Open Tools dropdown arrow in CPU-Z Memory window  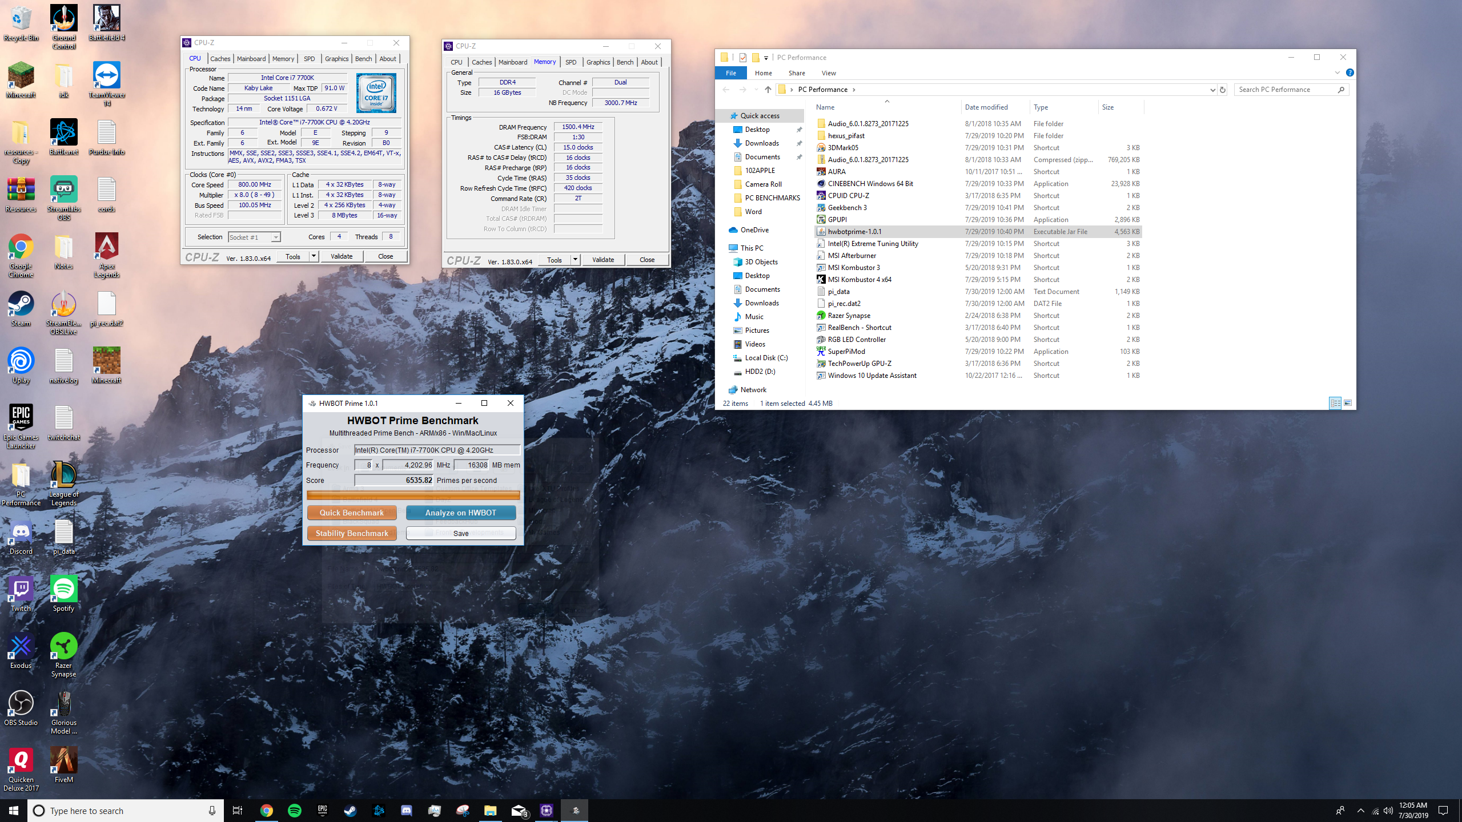click(x=575, y=260)
